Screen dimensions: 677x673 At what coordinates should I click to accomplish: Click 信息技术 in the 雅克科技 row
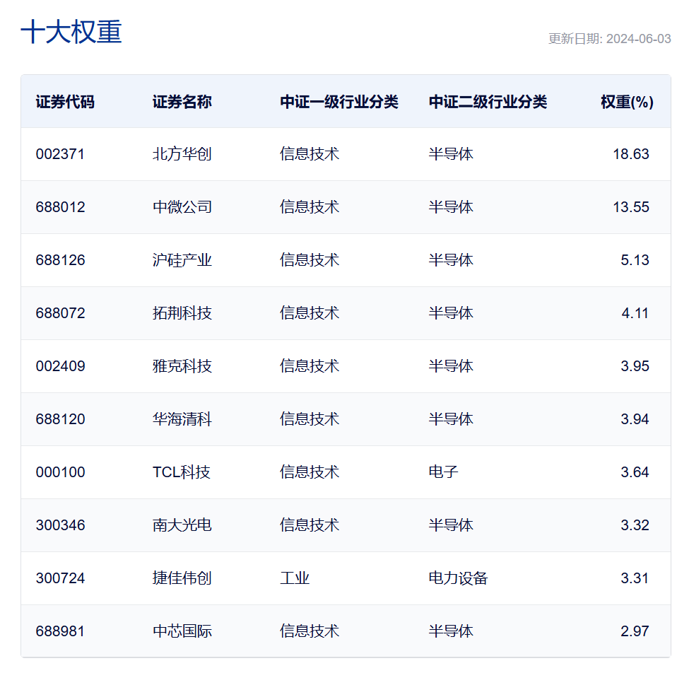(309, 366)
